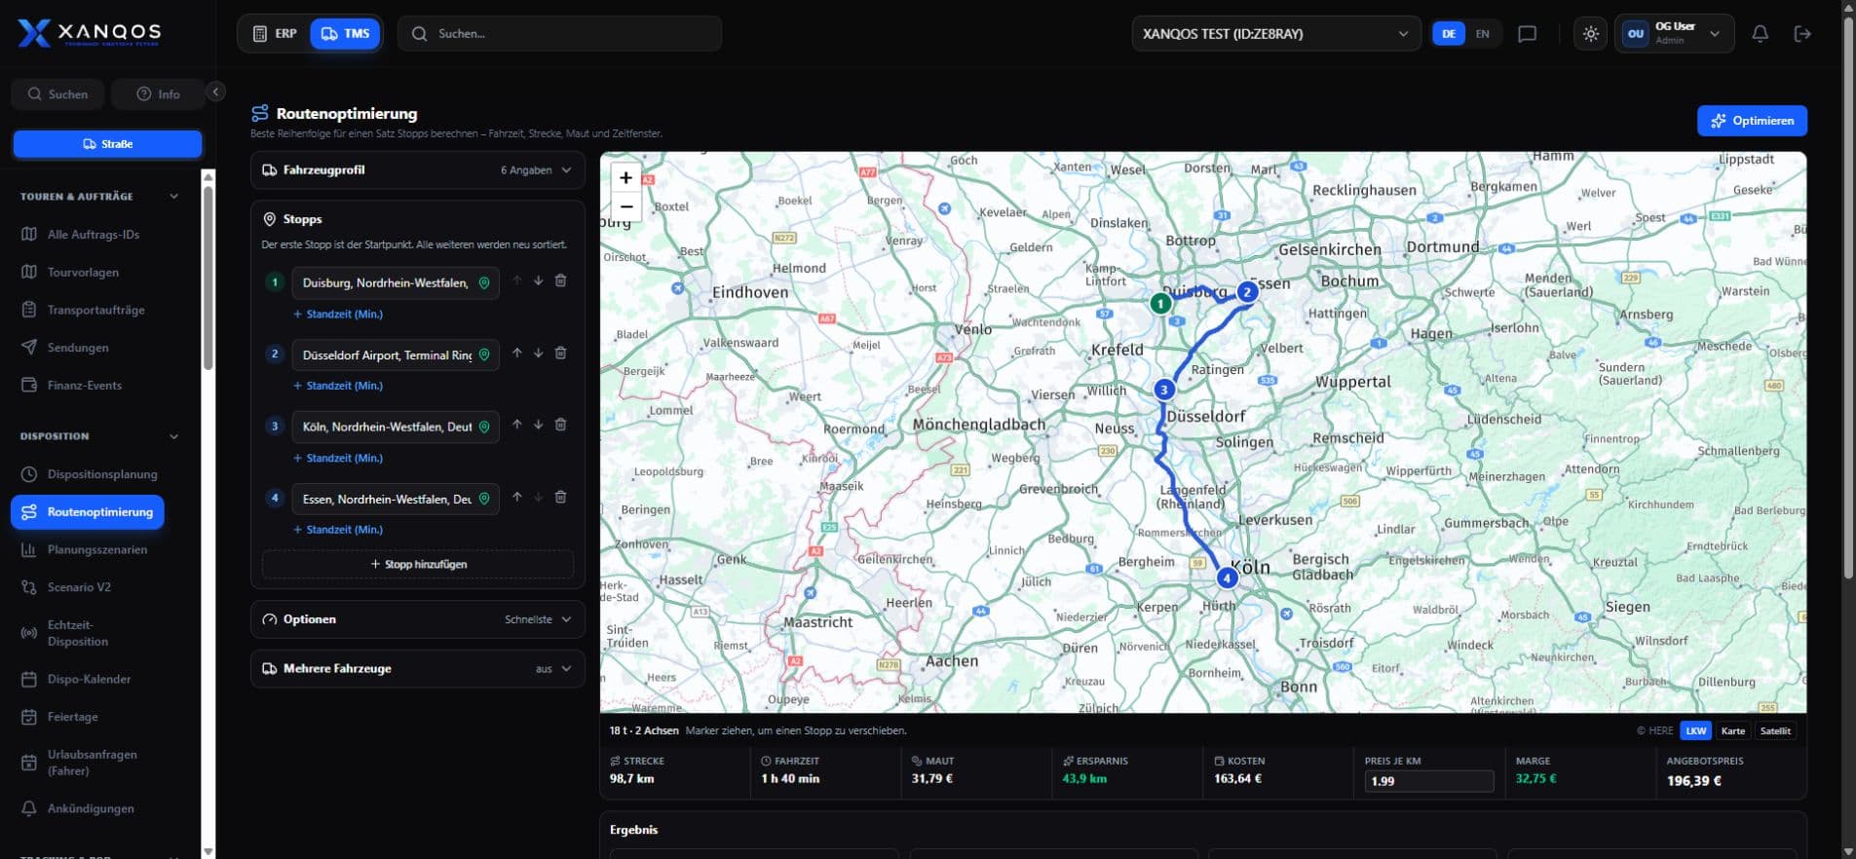
Task: Move the Köln stop up
Action: 517,426
